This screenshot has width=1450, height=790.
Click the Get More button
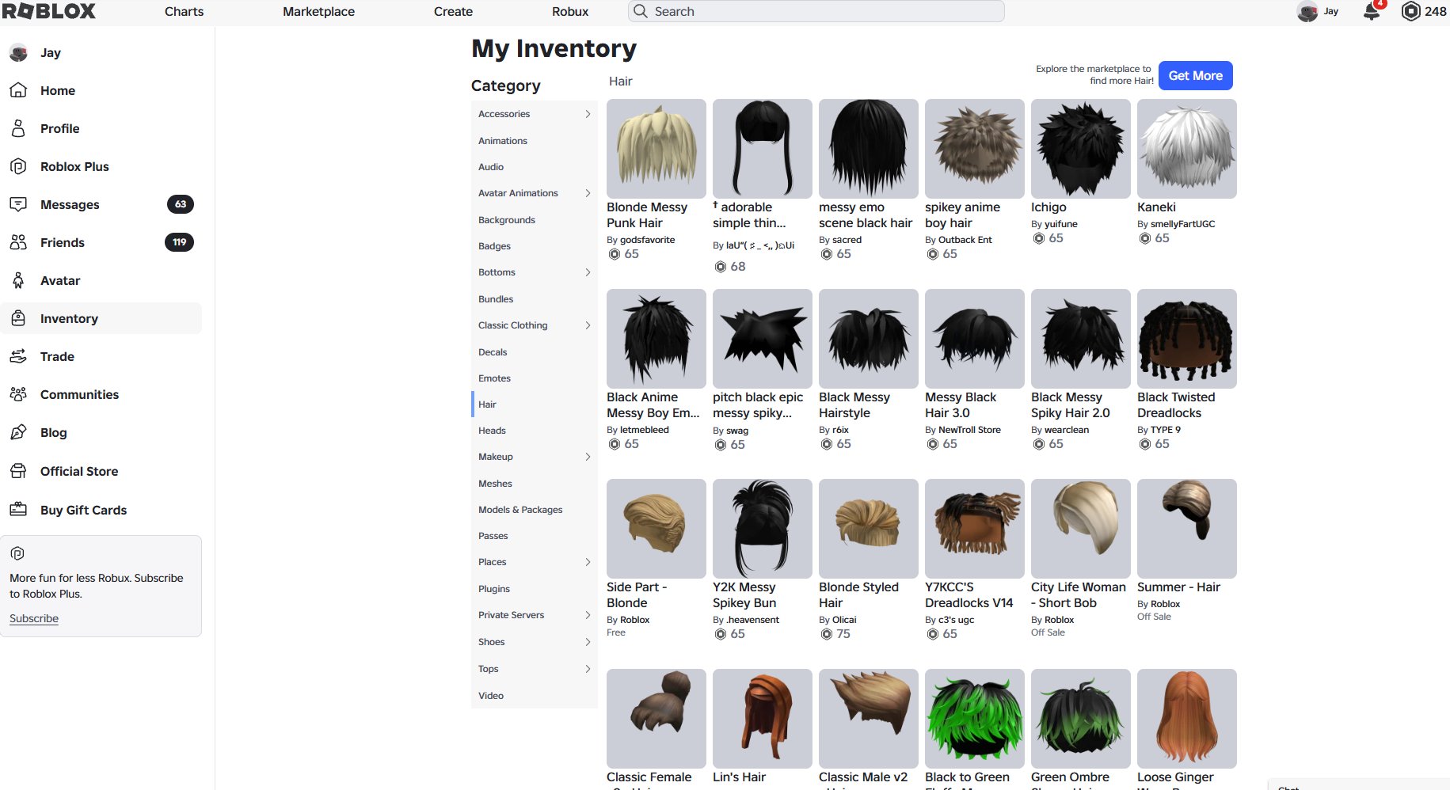[1196, 76]
